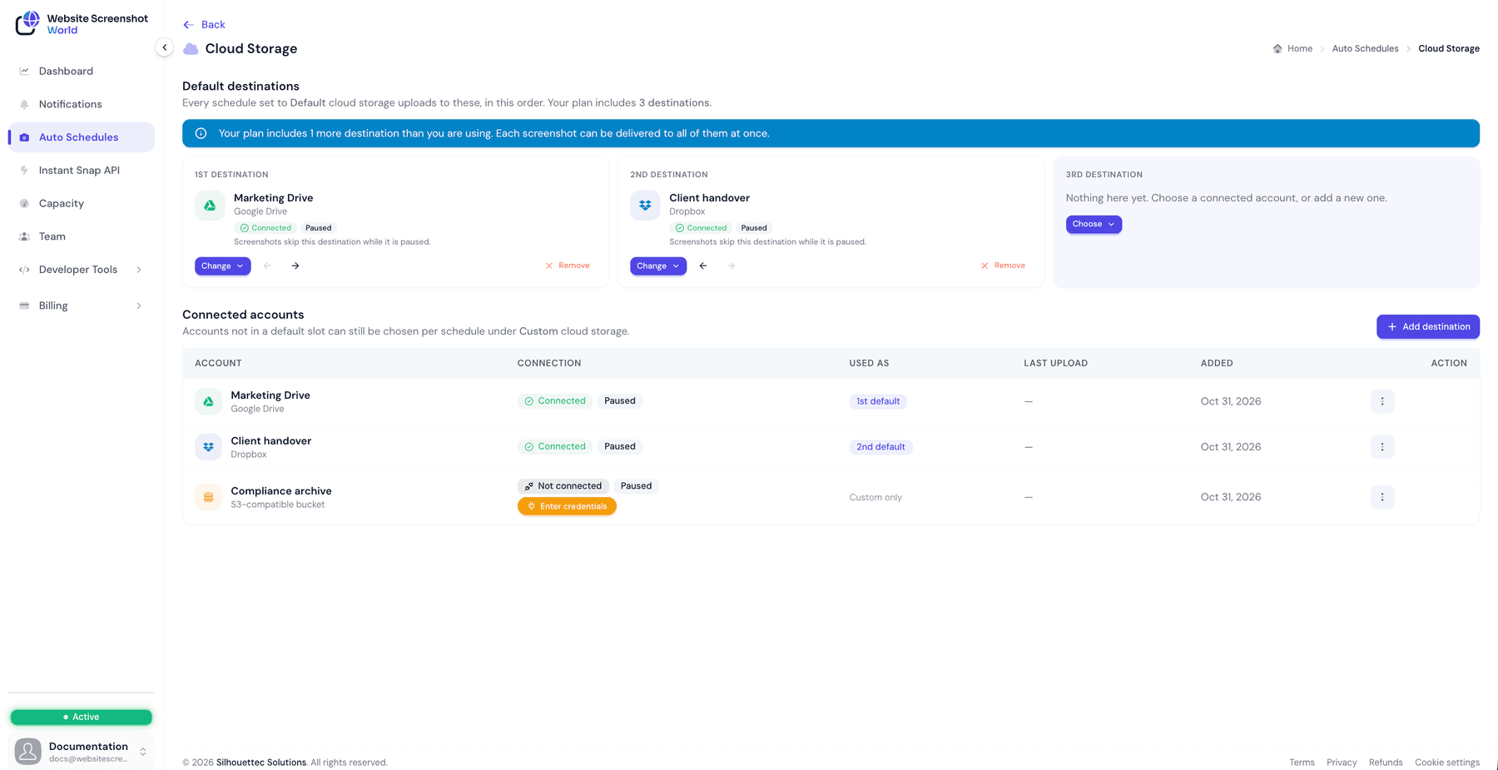Remove the Marketing Drive default destination
The height and width of the screenshot is (770, 1498).
(568, 266)
